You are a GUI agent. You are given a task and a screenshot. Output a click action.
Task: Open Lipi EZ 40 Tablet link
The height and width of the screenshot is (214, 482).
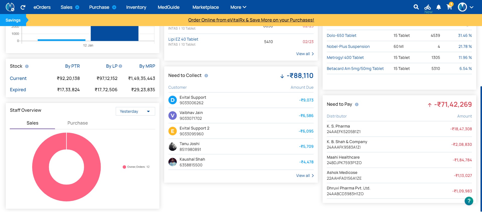click(x=183, y=39)
